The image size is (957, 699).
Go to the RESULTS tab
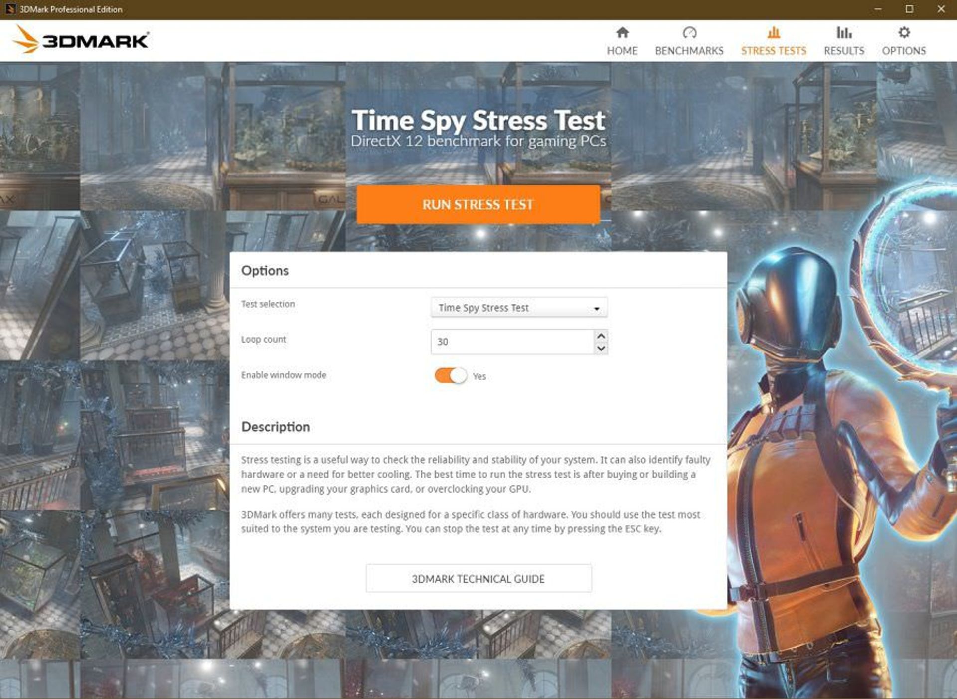click(844, 41)
